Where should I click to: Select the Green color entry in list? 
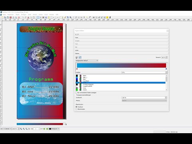[85, 90]
